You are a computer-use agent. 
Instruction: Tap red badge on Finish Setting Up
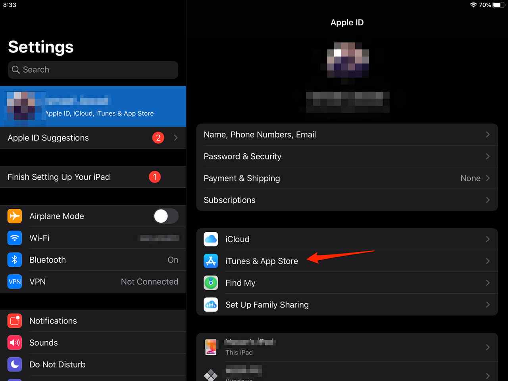154,177
